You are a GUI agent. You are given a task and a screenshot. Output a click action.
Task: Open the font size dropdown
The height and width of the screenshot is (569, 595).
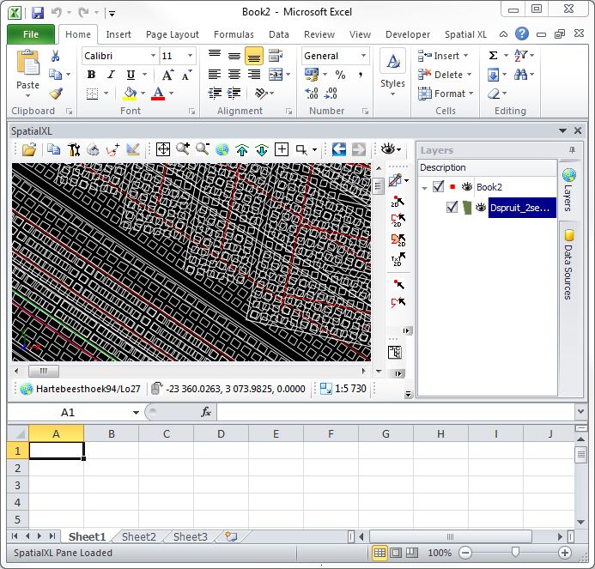click(x=190, y=56)
